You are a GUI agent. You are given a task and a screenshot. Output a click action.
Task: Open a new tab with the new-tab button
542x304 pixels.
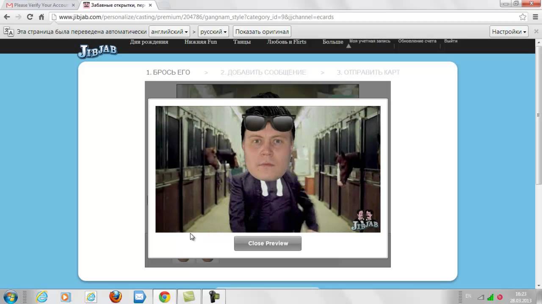[x=164, y=5]
